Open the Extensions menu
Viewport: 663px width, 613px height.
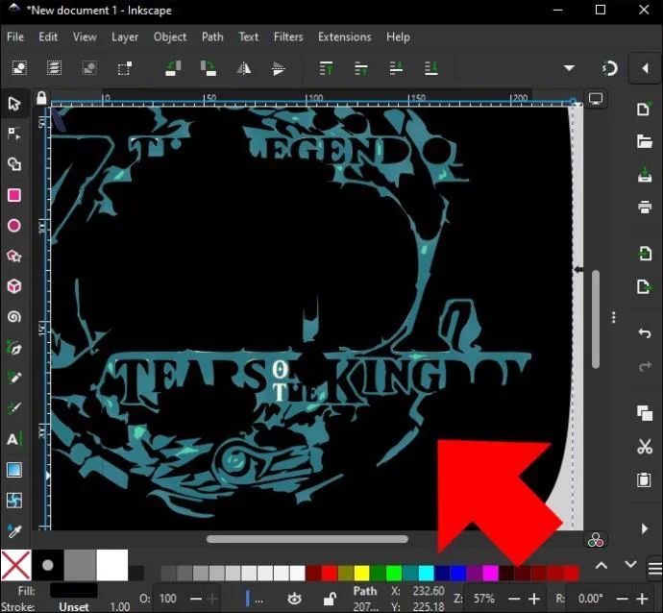point(345,37)
